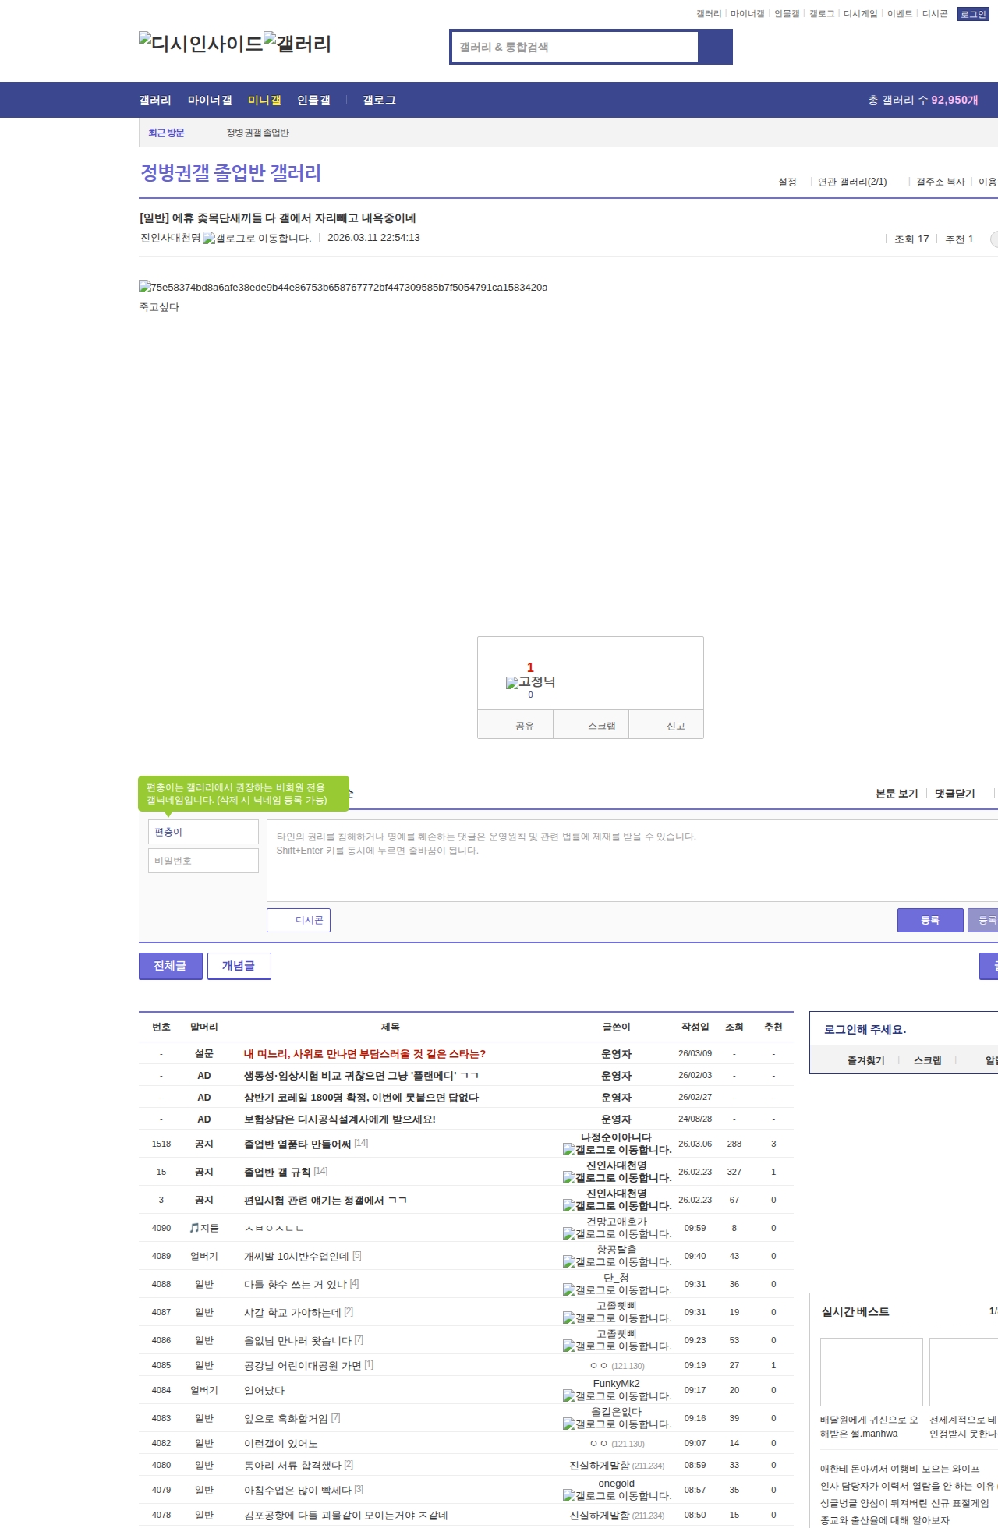Select 마이너갤 in the blue navigation bar
Image resolution: width=998 pixels, height=1528 pixels.
coord(210,101)
